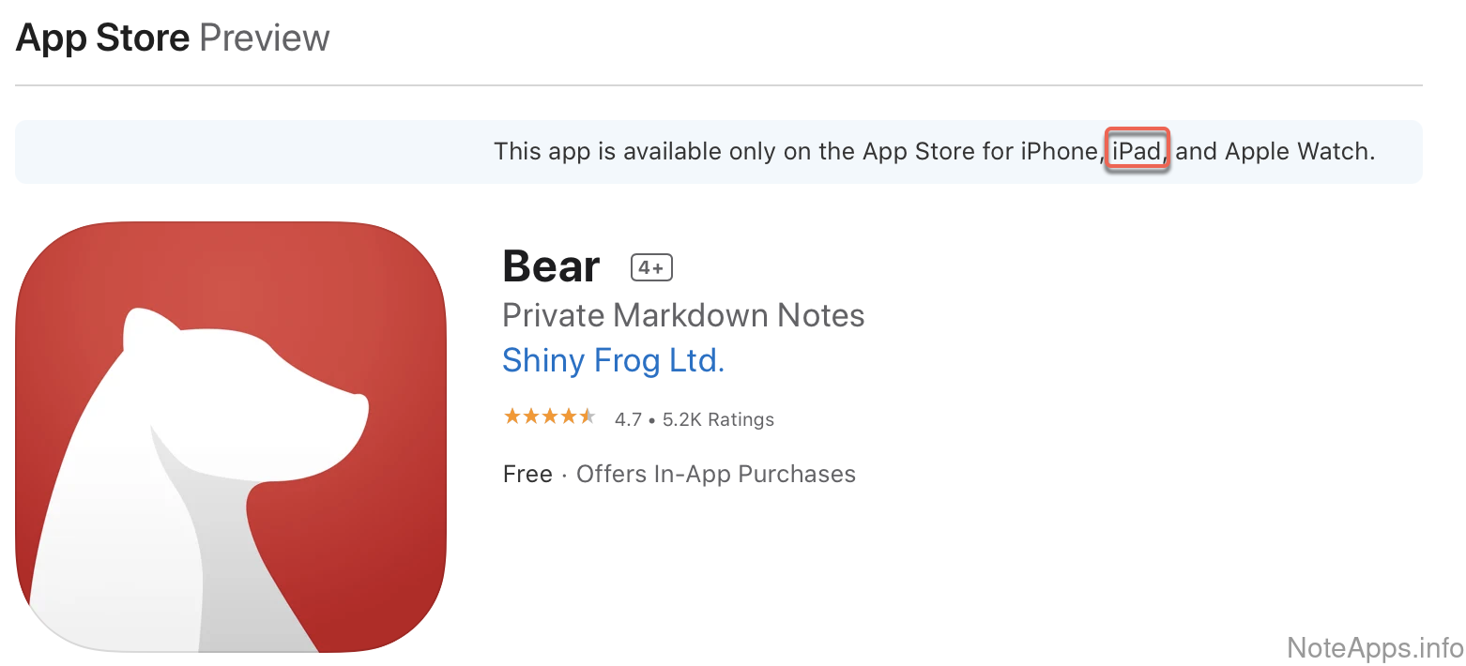Screen dimensions: 1466x666
Task: Click the Bear app title
Action: pos(551,267)
